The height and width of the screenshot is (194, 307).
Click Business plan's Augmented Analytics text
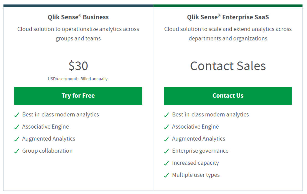pyautogui.click(x=49, y=139)
